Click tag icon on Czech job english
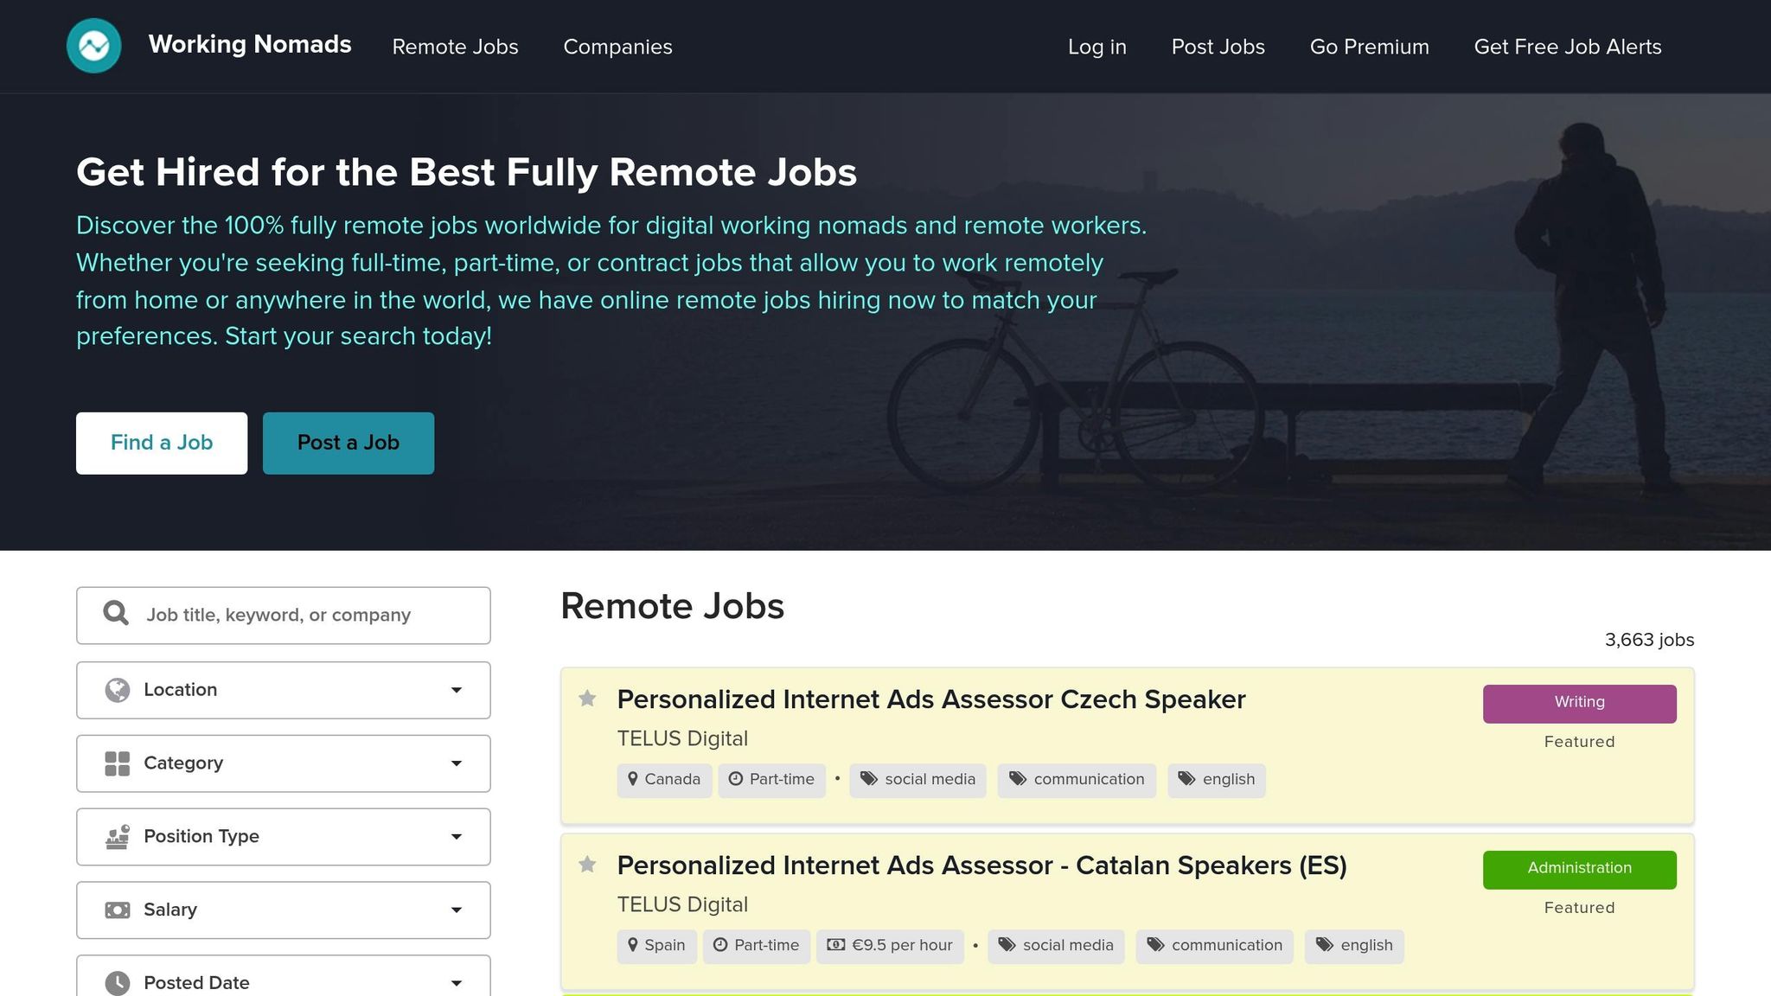This screenshot has height=996, width=1771. 1187,779
